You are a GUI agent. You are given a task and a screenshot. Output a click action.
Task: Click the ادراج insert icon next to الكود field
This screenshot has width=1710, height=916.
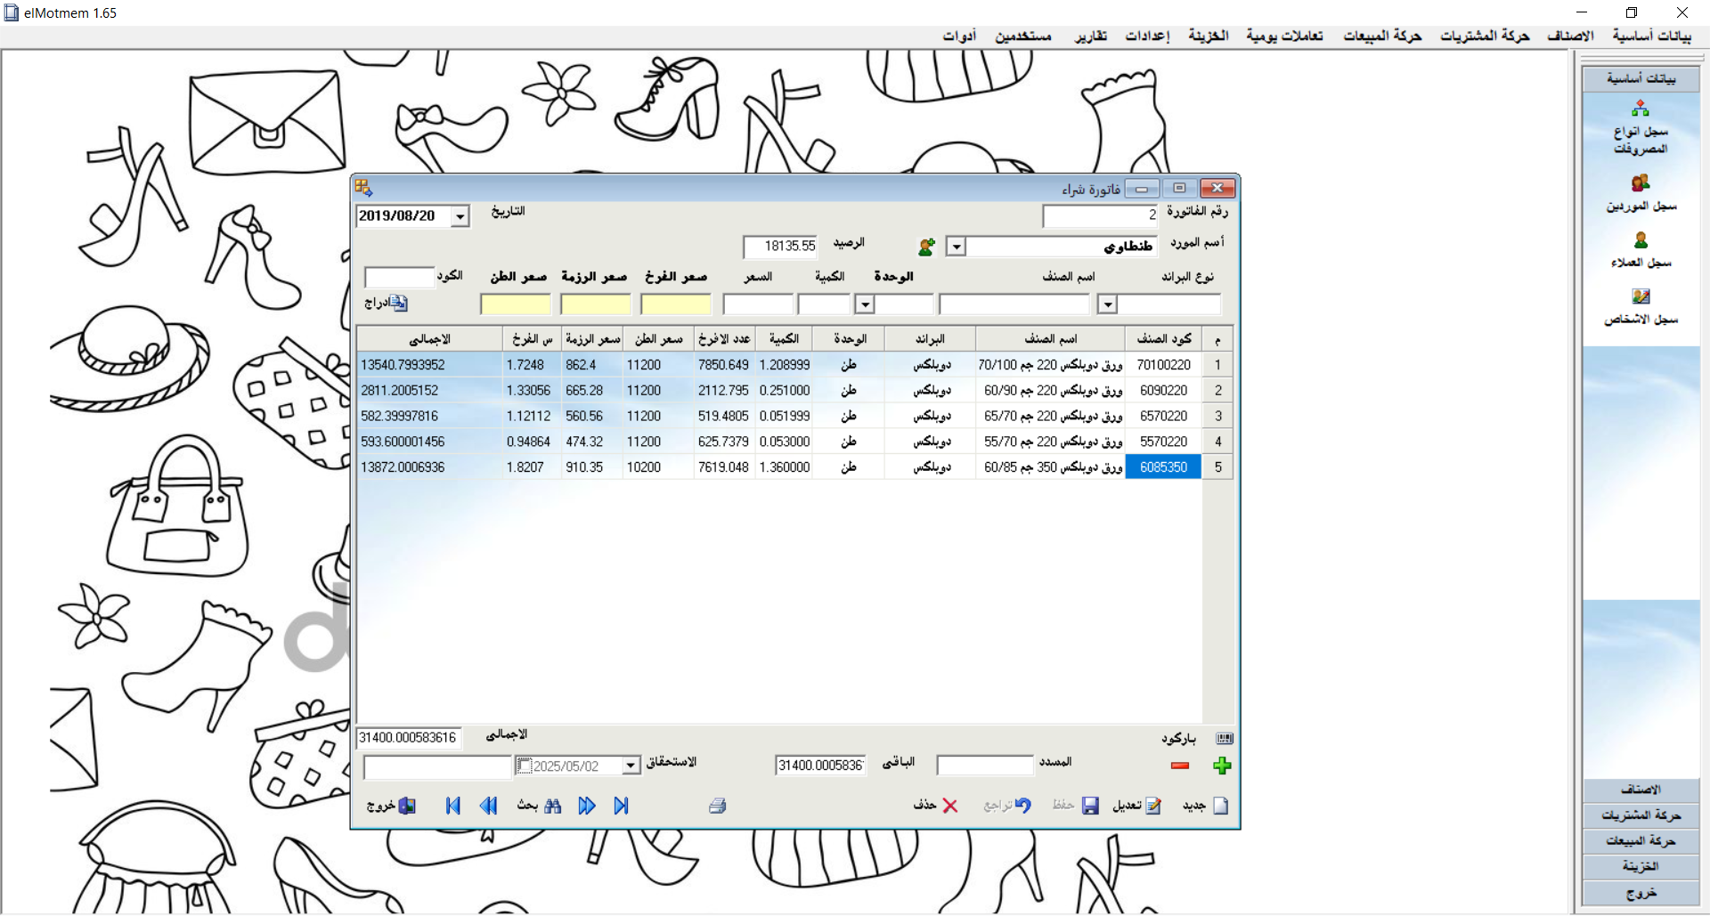point(397,303)
